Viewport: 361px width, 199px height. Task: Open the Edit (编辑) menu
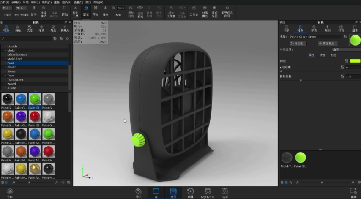(16, 2)
